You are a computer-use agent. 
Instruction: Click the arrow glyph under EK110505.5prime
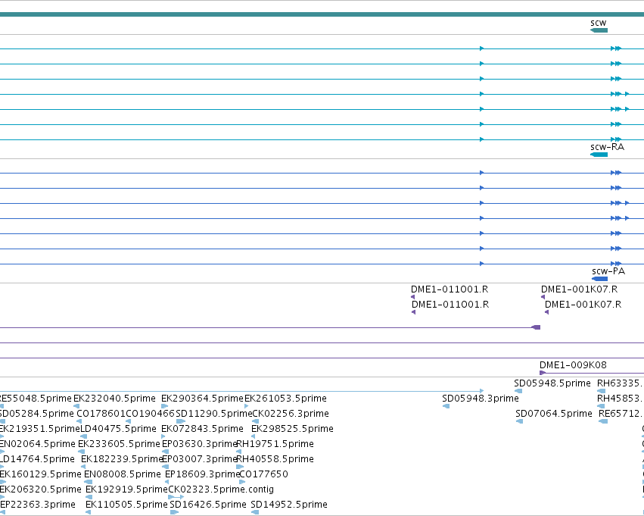[88, 512]
